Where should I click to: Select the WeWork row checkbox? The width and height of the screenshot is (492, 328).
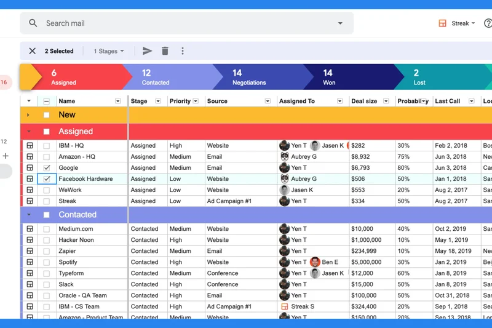click(47, 190)
